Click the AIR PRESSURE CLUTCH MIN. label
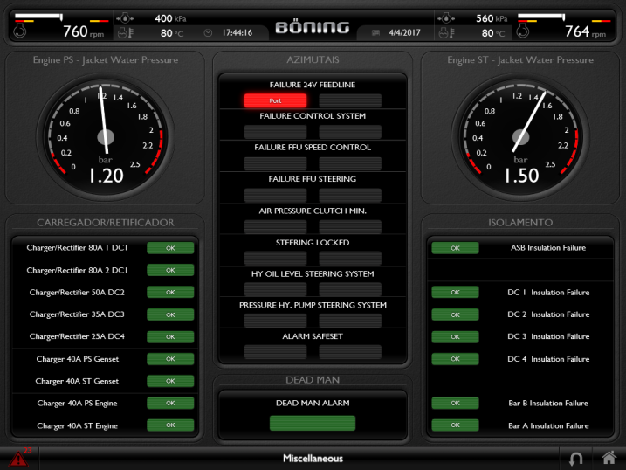 [313, 211]
